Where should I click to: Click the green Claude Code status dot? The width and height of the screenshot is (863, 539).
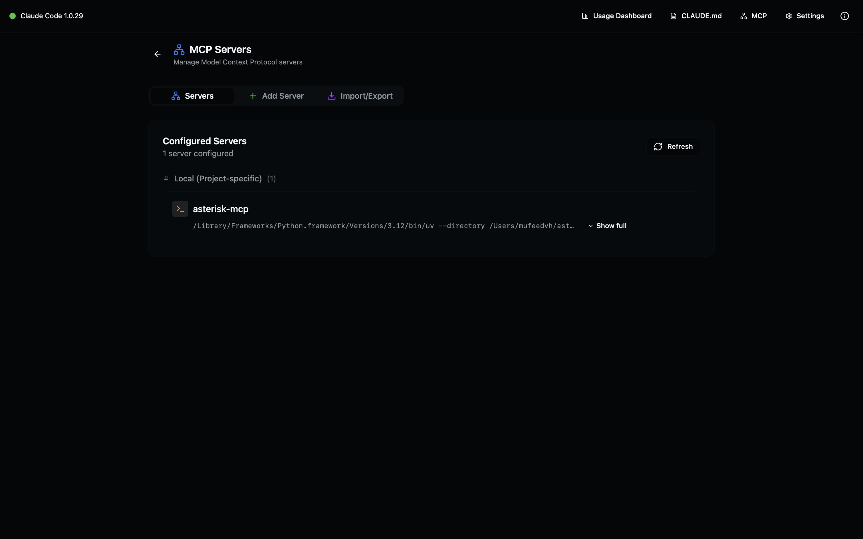tap(13, 16)
